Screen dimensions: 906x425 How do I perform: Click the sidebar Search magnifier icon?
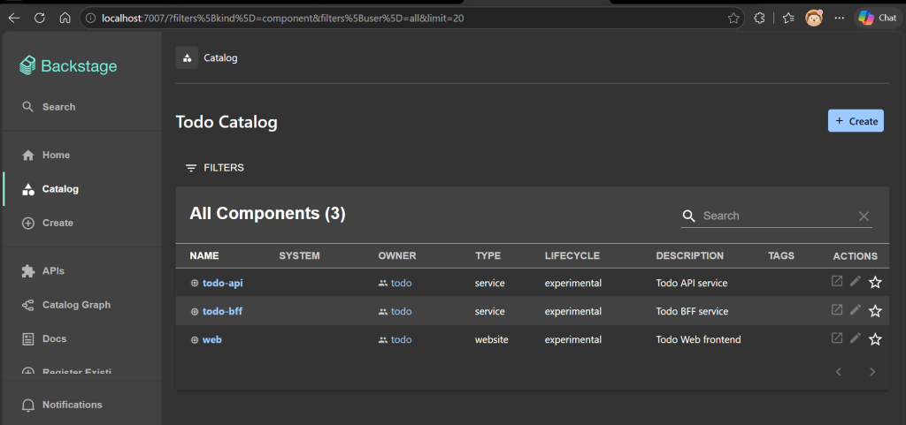pyautogui.click(x=27, y=107)
